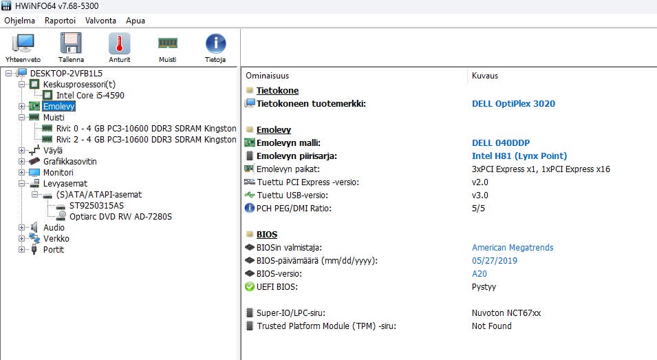657x360 pixels.
Task: Click the computer icon next to DESKTOP-2VFB1L5
Action: (x=21, y=74)
